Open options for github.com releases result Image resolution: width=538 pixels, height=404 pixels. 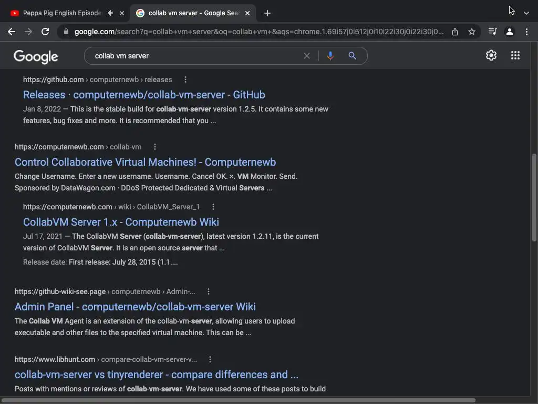click(x=185, y=79)
